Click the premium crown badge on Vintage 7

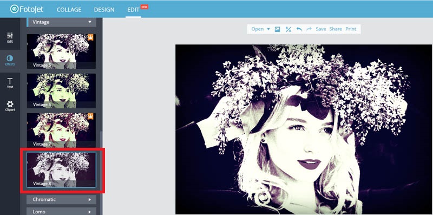coord(90,116)
